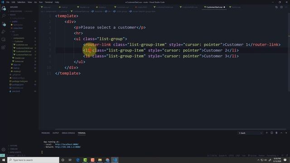Split the terminal panel
Viewport: 290px width, 163px height.
click(272, 133)
